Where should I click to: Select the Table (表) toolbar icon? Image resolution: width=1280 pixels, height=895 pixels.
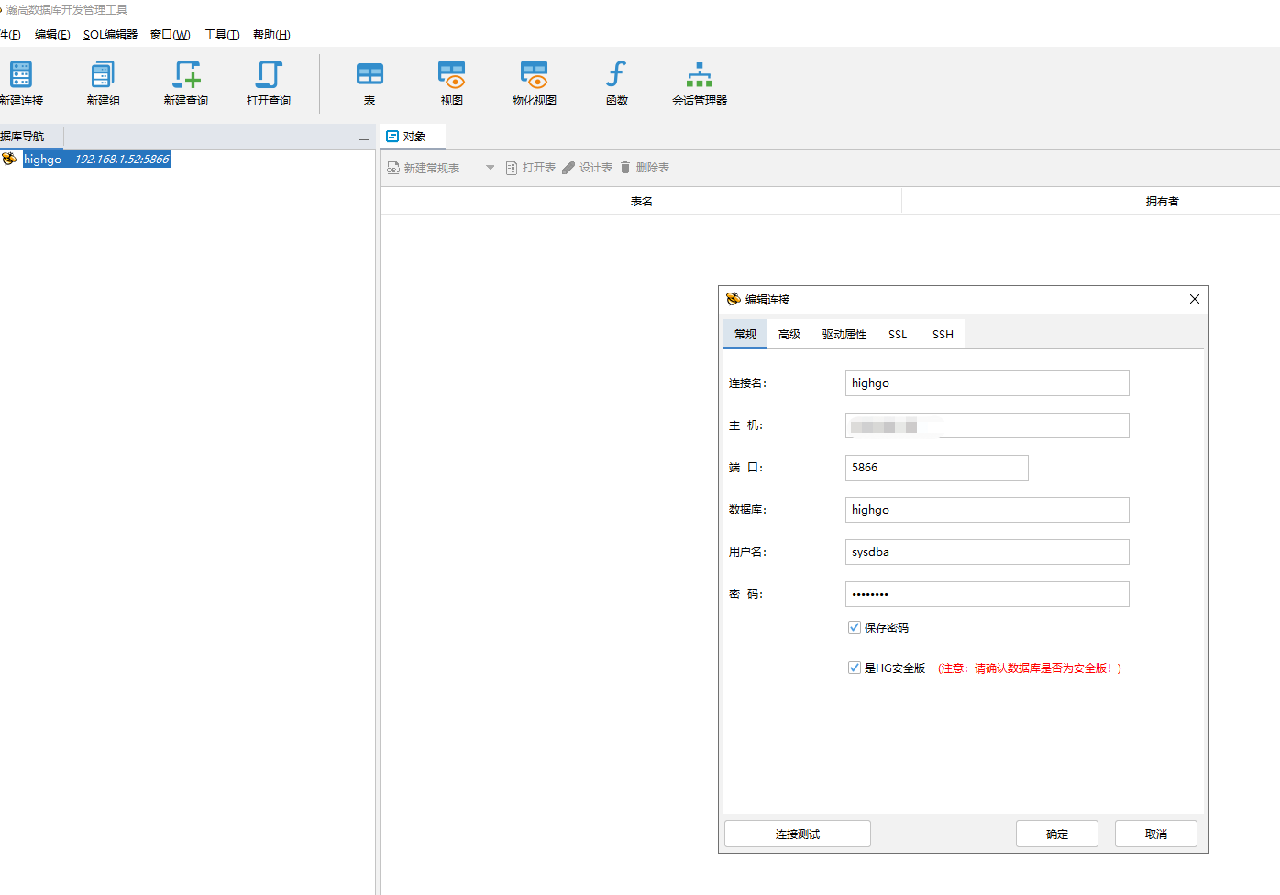click(x=370, y=74)
